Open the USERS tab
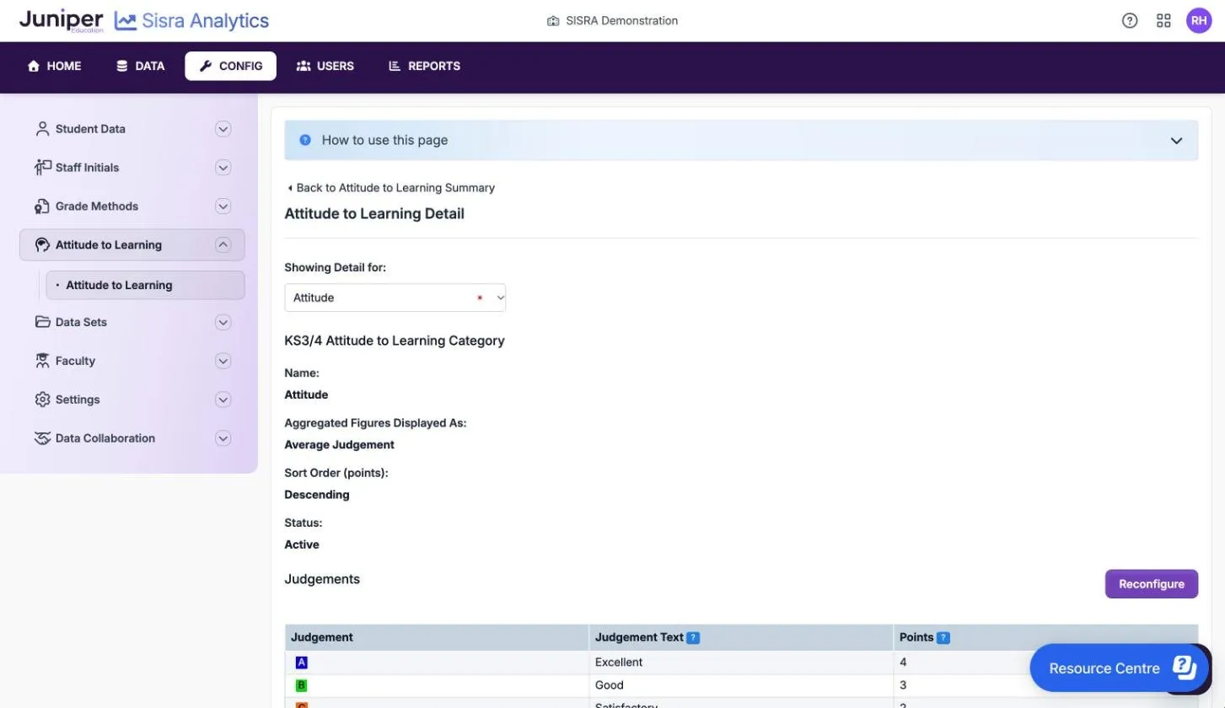The width and height of the screenshot is (1225, 708). pos(325,66)
